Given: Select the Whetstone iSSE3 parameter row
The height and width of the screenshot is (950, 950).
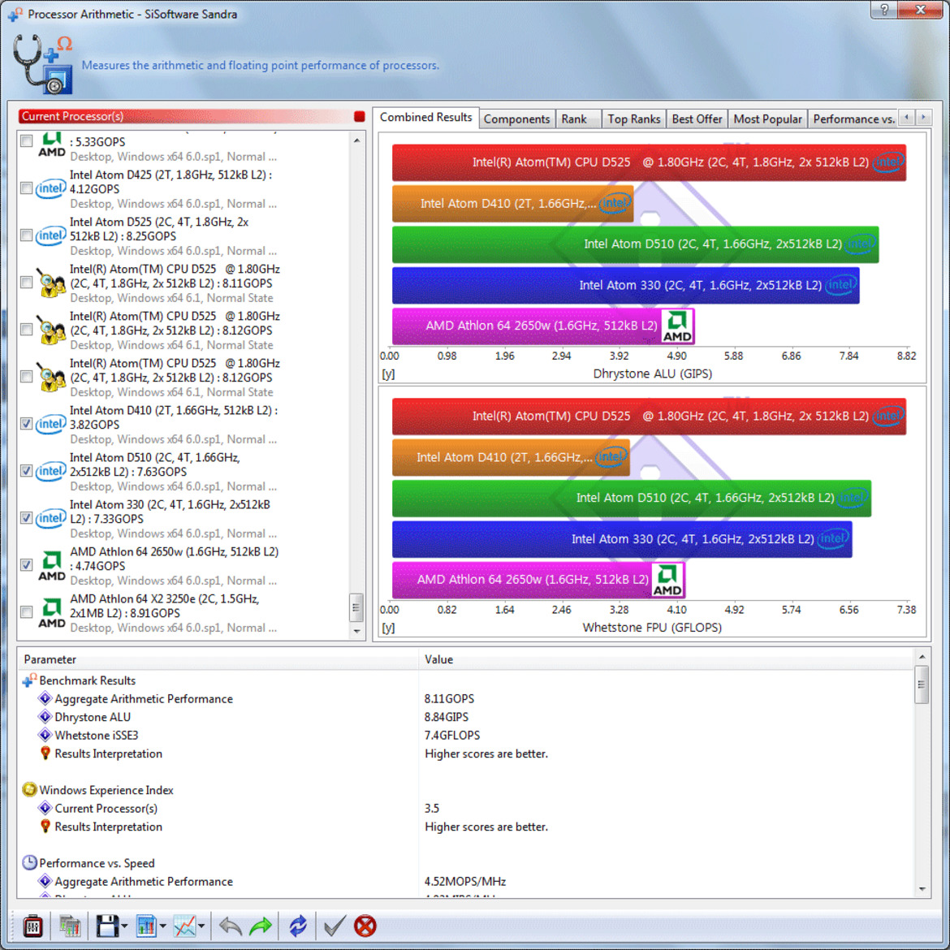Looking at the screenshot, I should (x=465, y=735).
